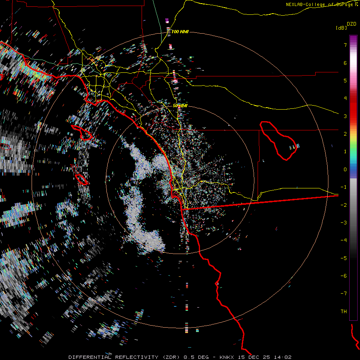Click the 7 value on color scale
The image size is (360, 360).
click(x=345, y=45)
